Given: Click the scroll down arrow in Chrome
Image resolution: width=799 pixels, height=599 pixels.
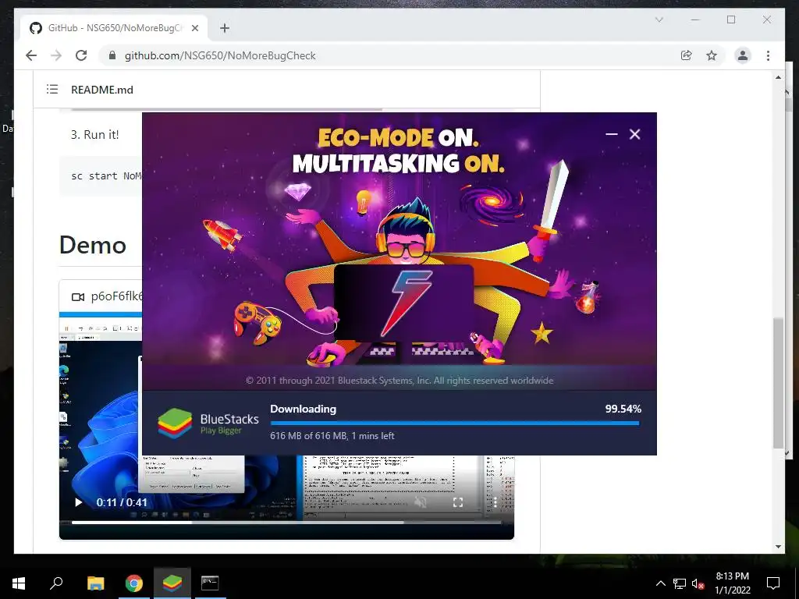Looking at the screenshot, I should [x=778, y=547].
